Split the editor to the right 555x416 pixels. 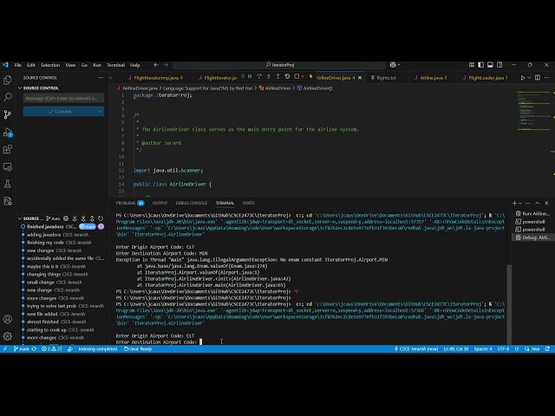click(x=538, y=77)
